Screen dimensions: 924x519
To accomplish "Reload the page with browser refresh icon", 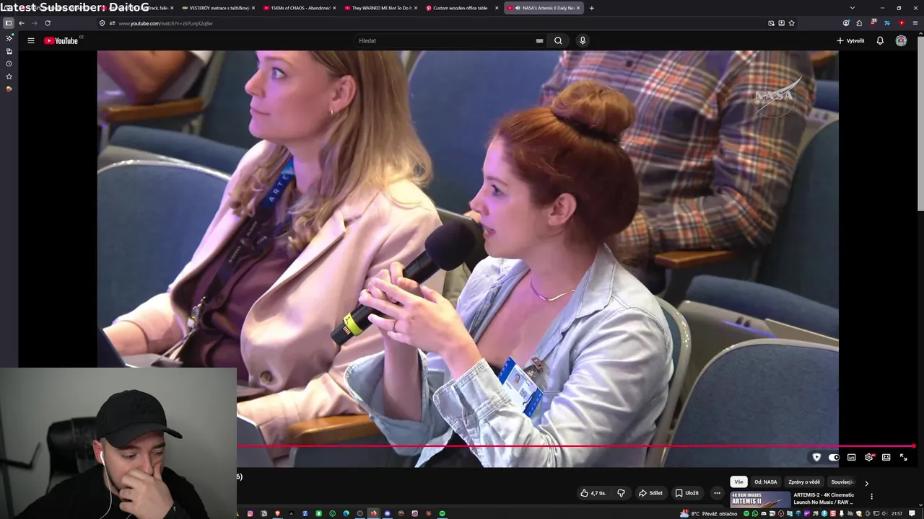I will (48, 23).
